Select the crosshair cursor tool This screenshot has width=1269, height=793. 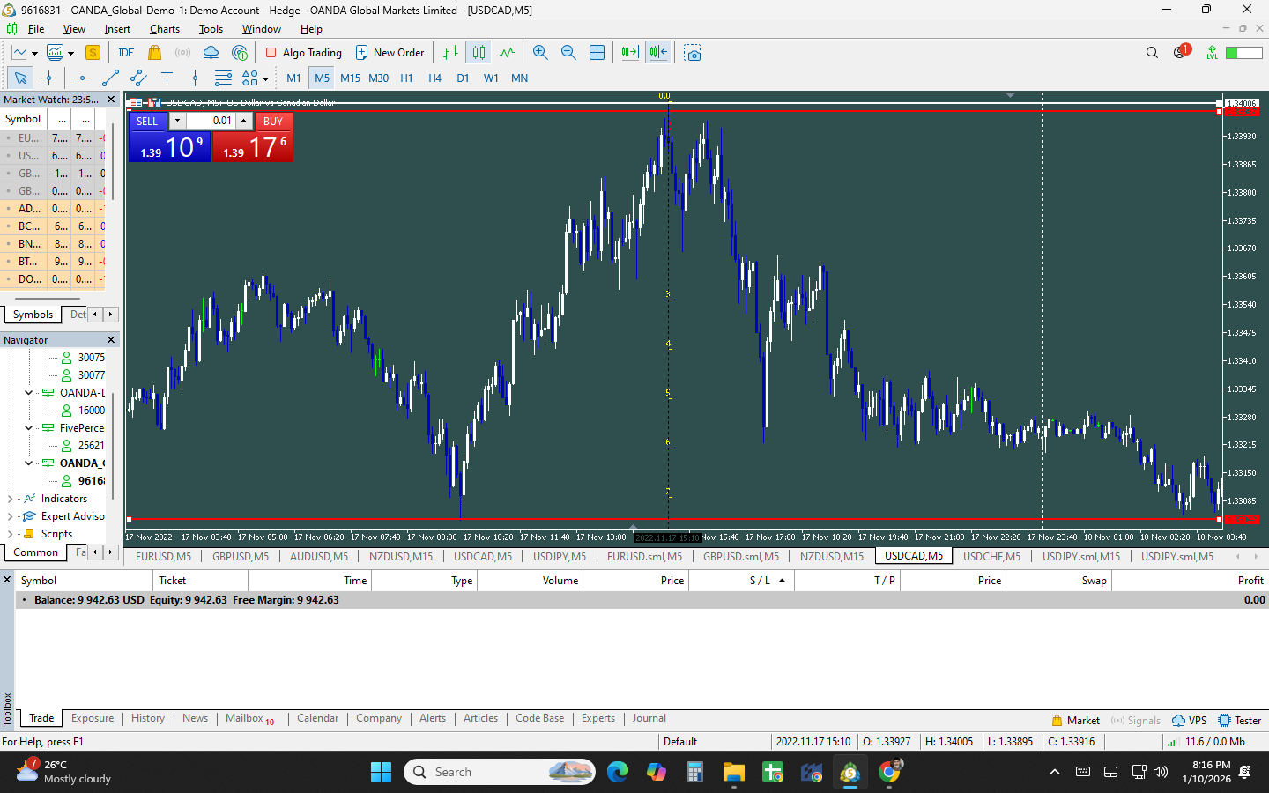[48, 78]
